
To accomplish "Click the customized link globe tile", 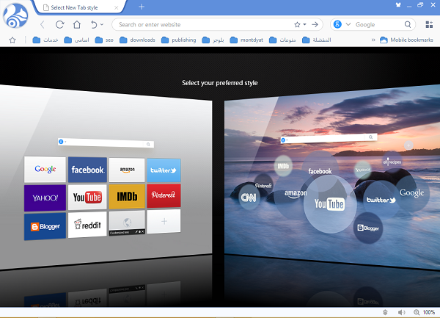I will [127, 223].
